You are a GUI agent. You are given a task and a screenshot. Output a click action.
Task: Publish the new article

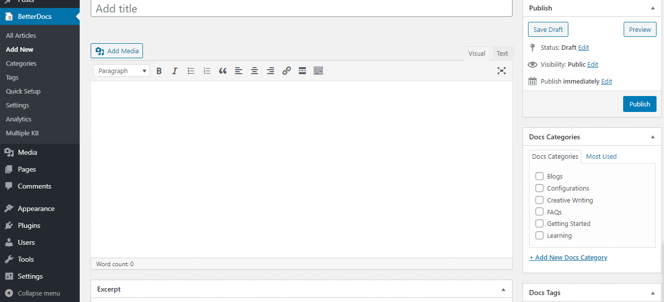[640, 104]
